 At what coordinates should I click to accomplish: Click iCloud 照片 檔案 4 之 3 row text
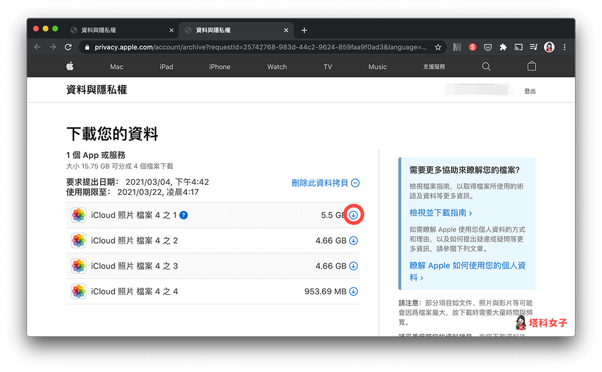[x=135, y=266]
